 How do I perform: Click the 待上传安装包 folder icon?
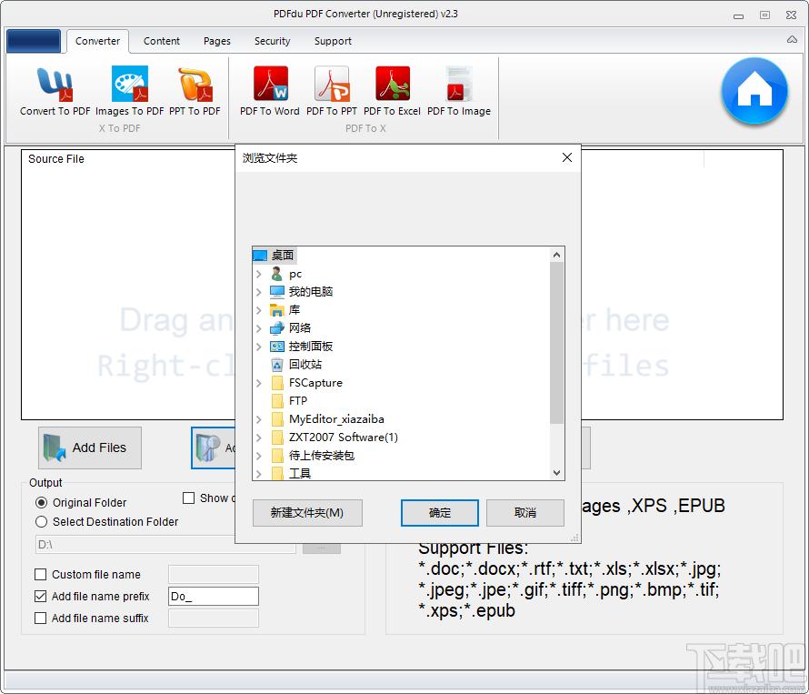click(277, 456)
